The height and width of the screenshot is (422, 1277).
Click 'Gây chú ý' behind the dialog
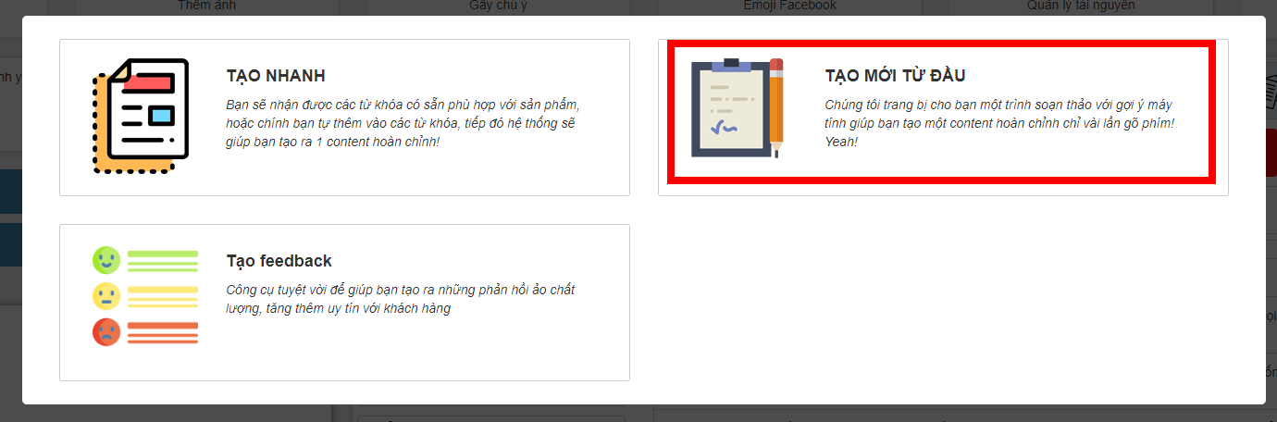(499, 6)
